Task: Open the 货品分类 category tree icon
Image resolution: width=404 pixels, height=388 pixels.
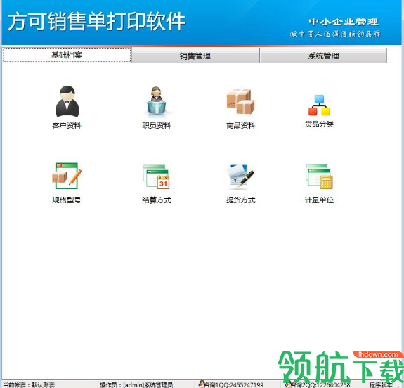Action: click(x=319, y=105)
